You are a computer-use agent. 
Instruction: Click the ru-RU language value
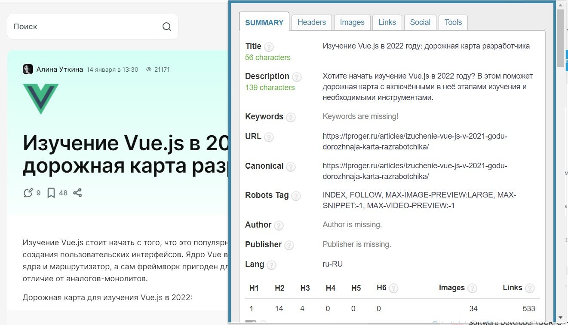(333, 264)
